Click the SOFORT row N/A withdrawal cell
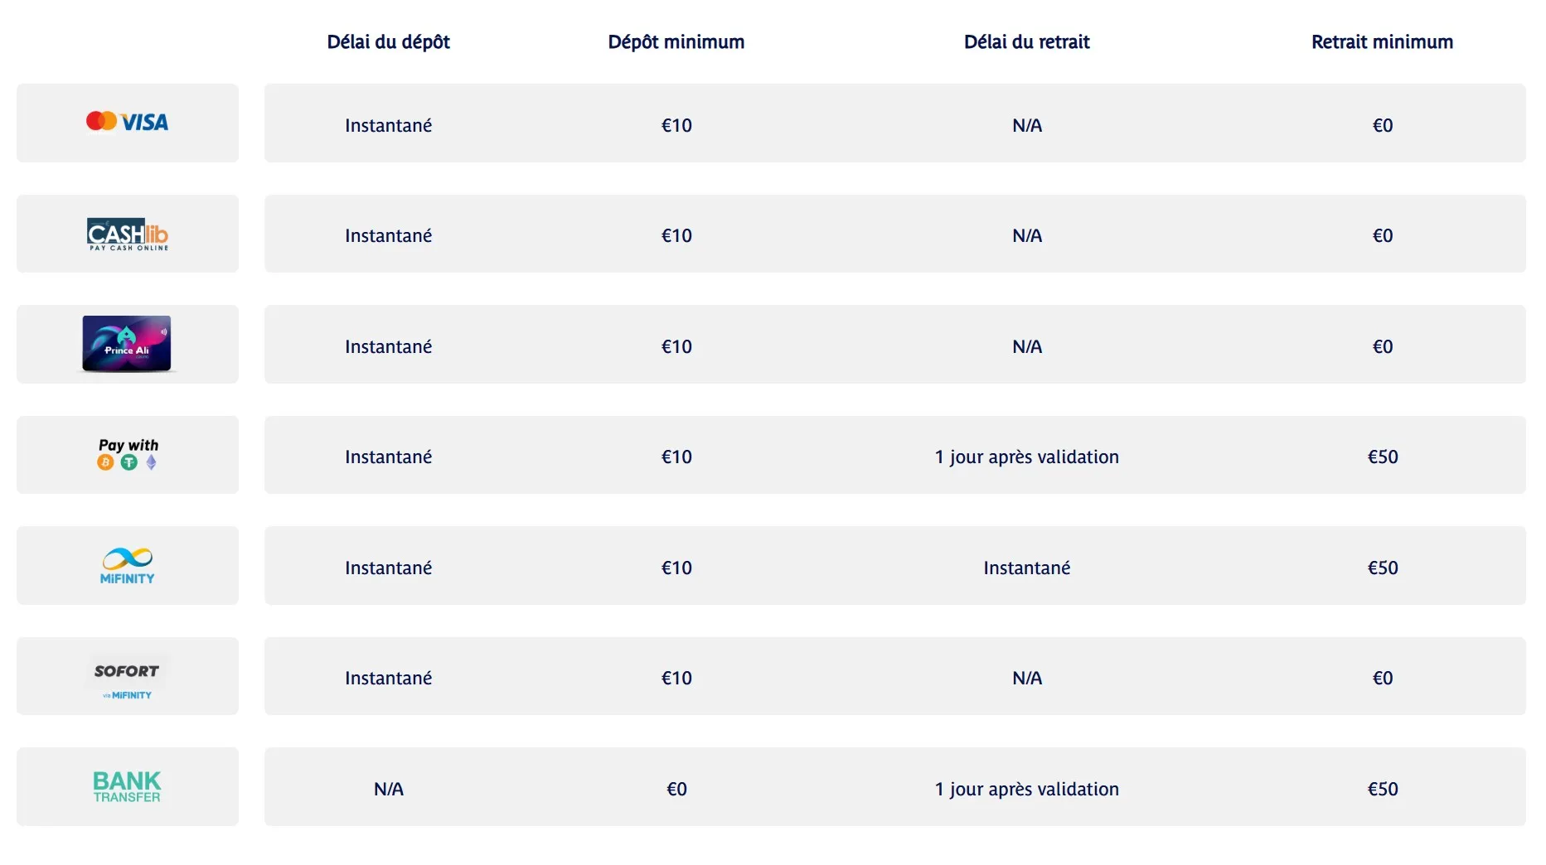Viewport: 1546px width, 865px height. (x=1026, y=678)
